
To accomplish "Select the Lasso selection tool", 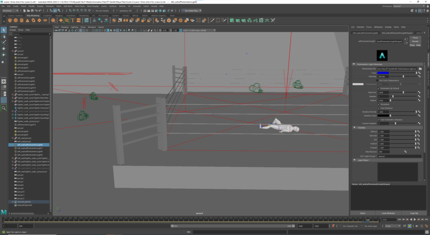I will (x=4, y=36).
